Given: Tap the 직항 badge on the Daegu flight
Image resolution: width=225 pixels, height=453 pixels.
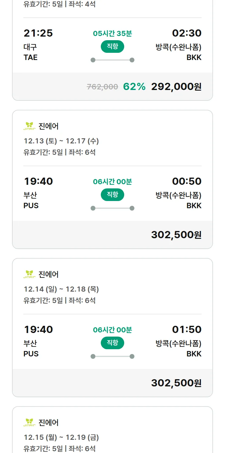Looking at the screenshot, I should point(112,46).
